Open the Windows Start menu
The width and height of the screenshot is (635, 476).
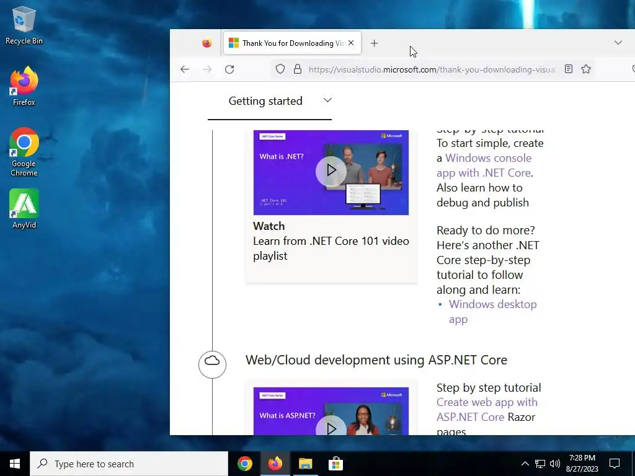click(x=15, y=464)
